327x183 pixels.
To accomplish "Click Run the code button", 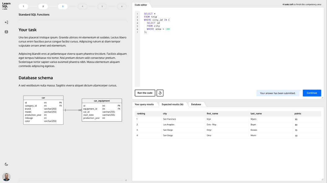I will tap(145, 93).
